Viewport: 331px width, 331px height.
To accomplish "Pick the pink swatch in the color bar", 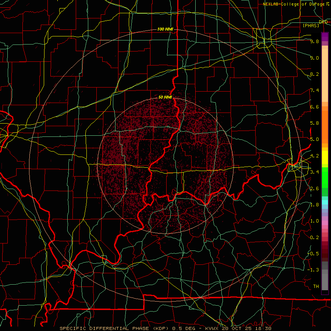I will point(325,223).
